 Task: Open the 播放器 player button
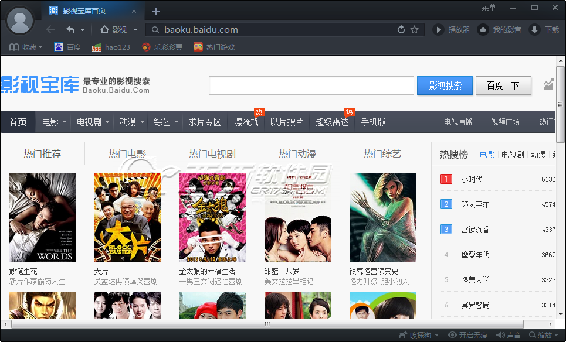[452, 29]
